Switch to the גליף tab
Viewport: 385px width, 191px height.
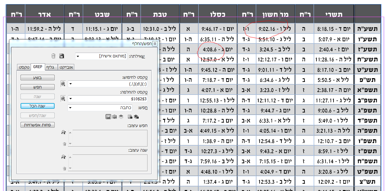pyautogui.click(x=51, y=67)
